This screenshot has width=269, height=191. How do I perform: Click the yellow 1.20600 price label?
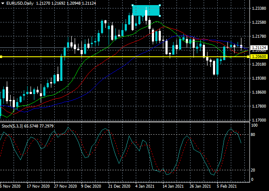(259, 57)
